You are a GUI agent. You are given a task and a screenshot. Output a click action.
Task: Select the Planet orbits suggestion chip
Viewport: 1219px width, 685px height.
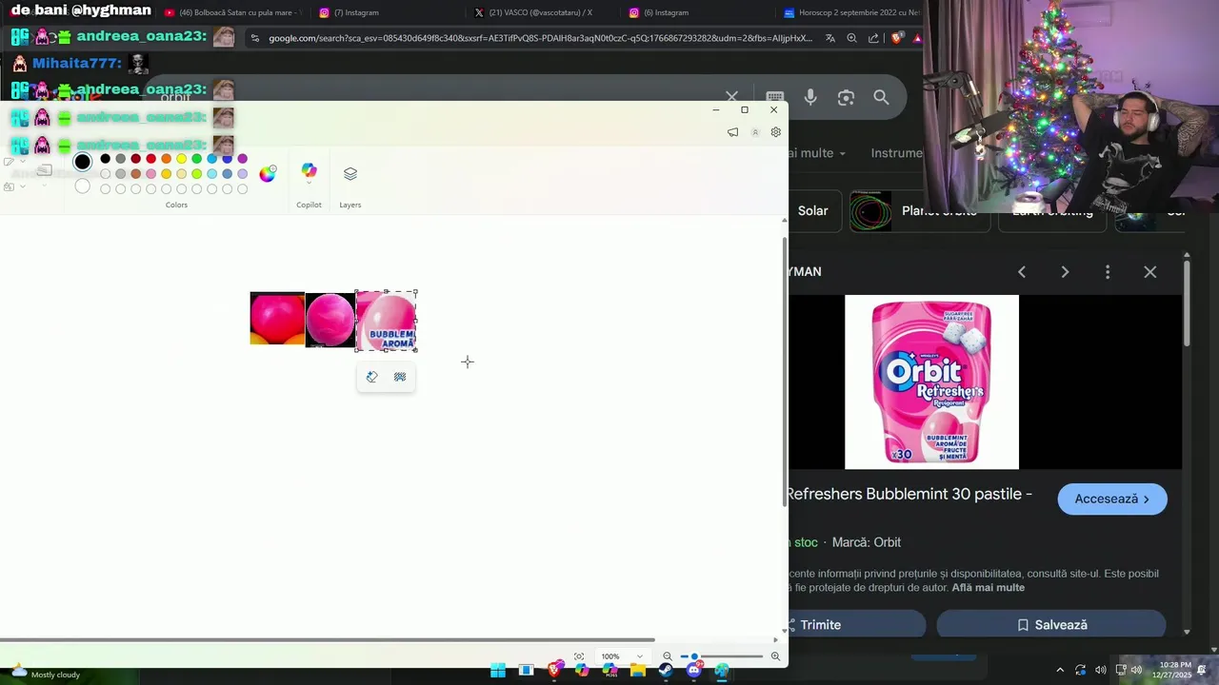[919, 211]
